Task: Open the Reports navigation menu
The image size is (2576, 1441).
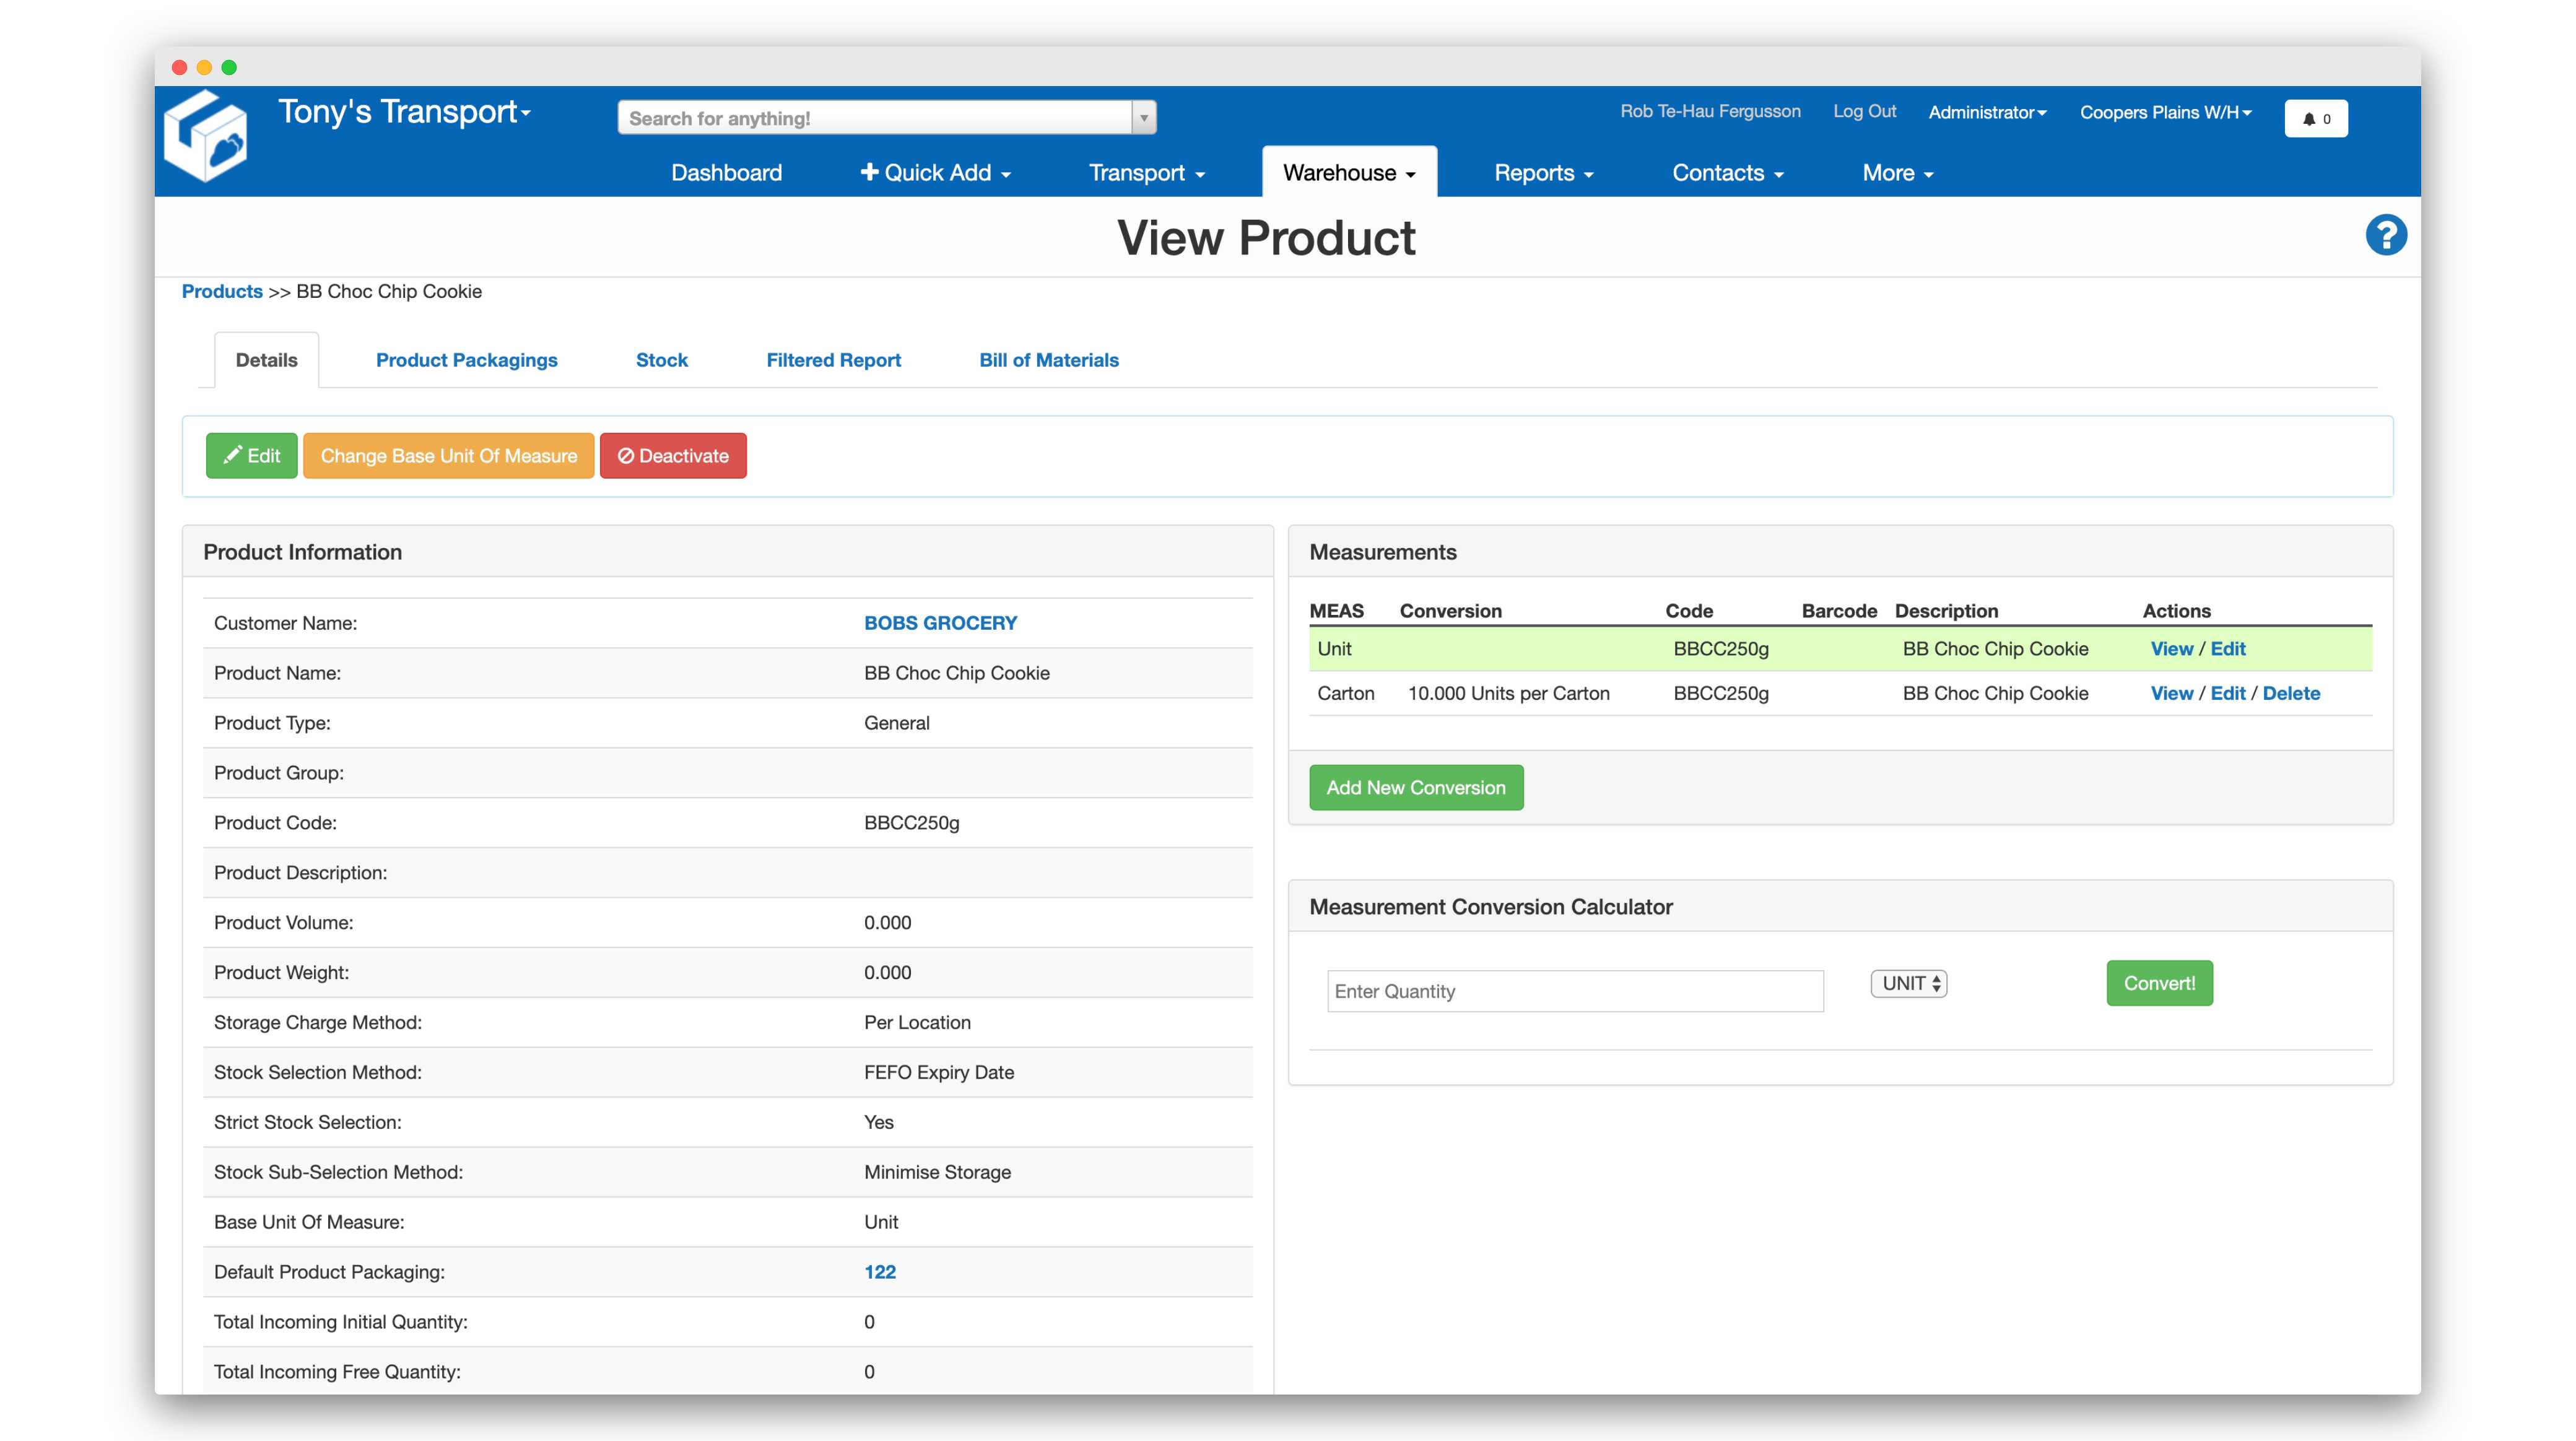Action: click(x=1543, y=173)
